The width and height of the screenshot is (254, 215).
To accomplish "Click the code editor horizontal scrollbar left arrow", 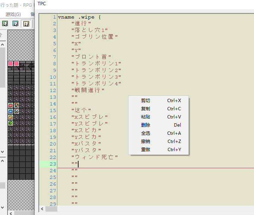I will click(x=42, y=209).
